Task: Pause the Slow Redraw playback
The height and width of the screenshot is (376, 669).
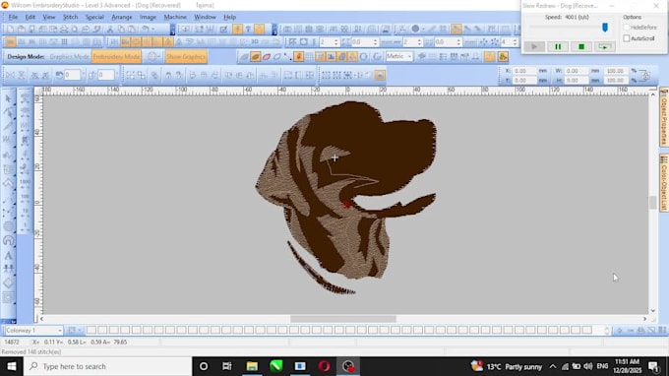Action: tap(558, 47)
